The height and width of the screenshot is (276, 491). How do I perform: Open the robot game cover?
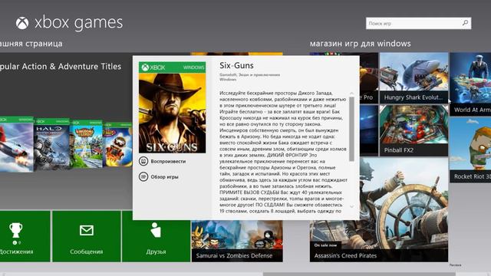coord(117,144)
